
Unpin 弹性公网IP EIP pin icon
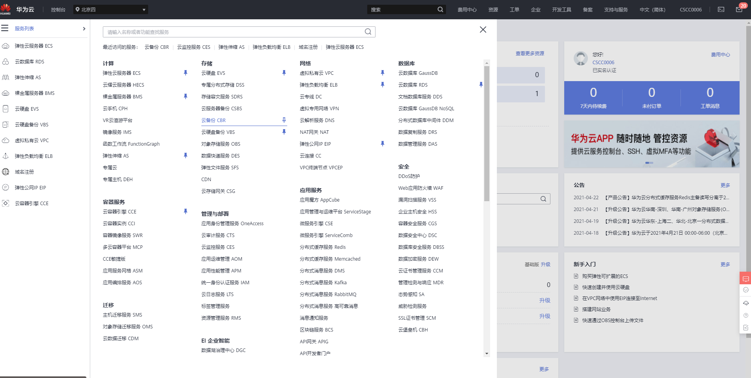(x=383, y=144)
